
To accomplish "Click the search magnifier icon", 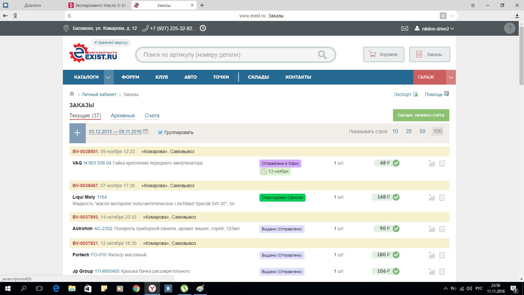I will (x=322, y=55).
